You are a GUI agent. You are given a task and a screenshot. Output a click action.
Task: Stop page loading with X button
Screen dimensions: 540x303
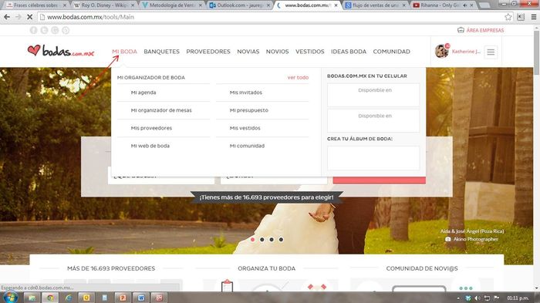(29, 17)
